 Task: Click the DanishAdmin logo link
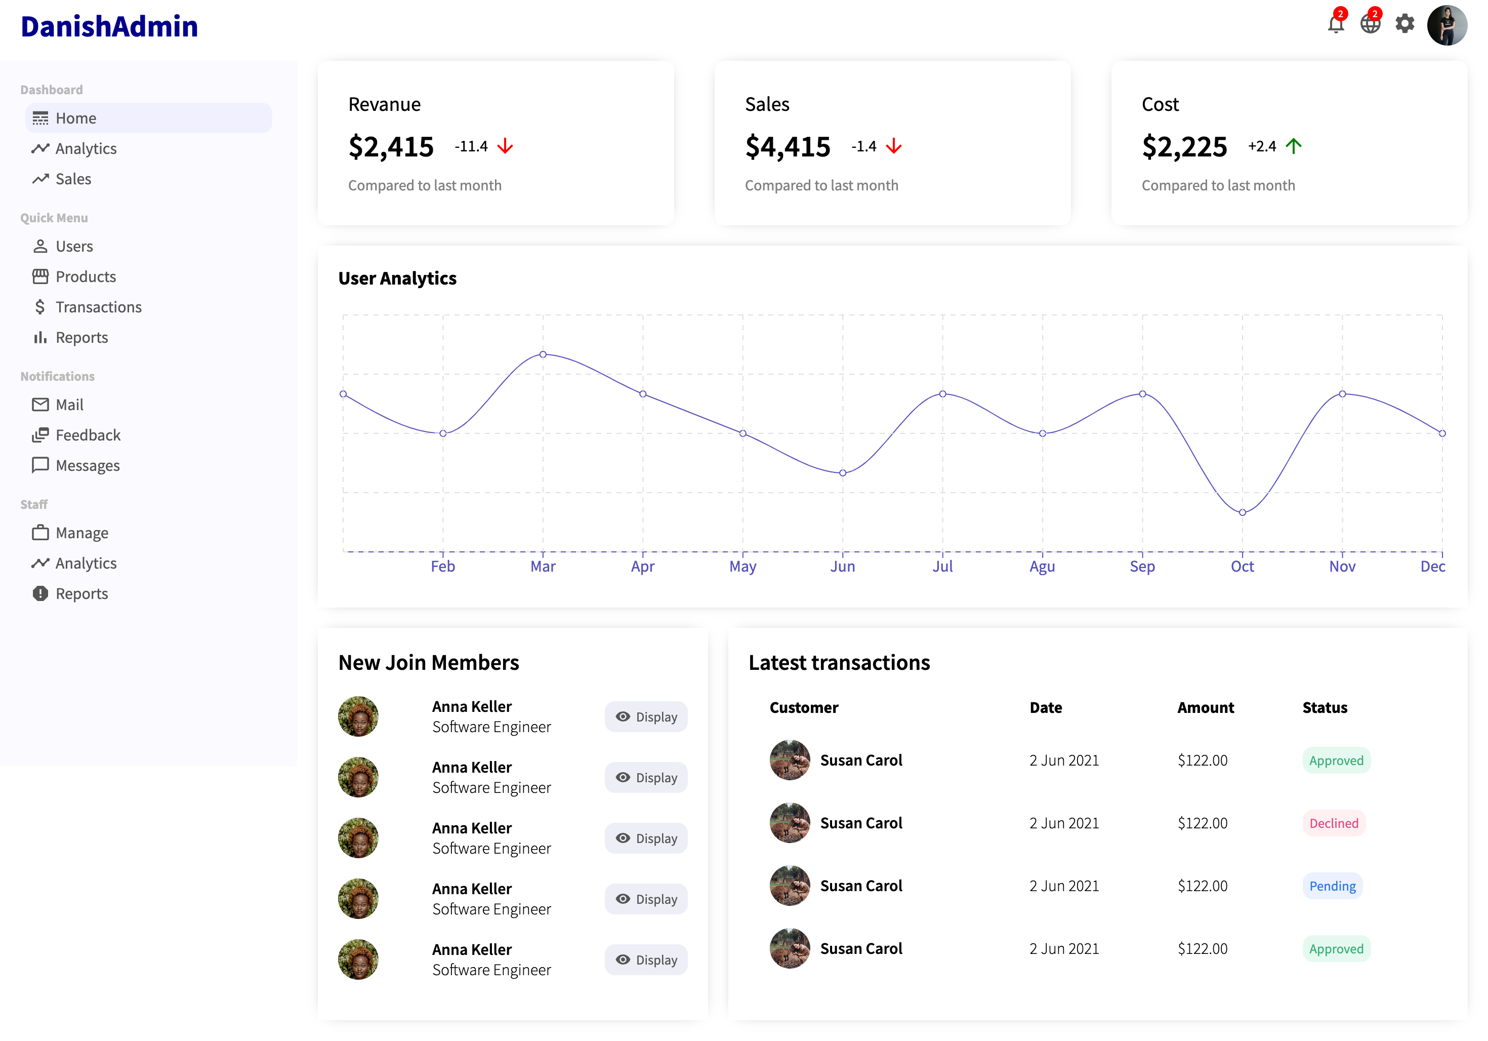(109, 26)
